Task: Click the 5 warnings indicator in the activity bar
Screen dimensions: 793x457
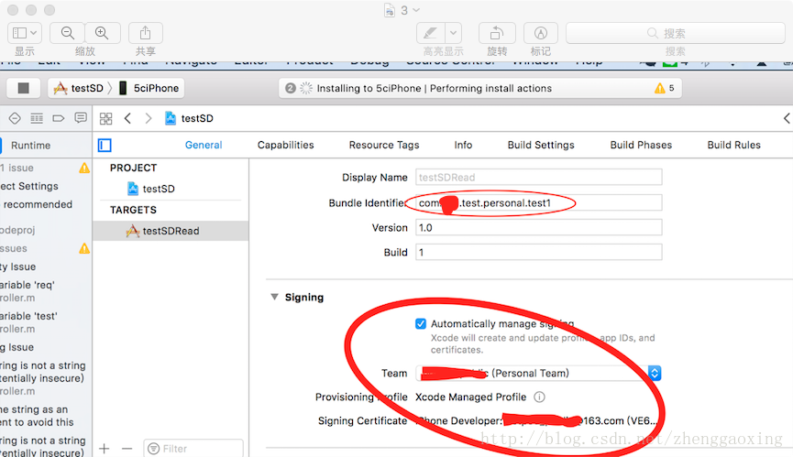Action: (x=664, y=88)
